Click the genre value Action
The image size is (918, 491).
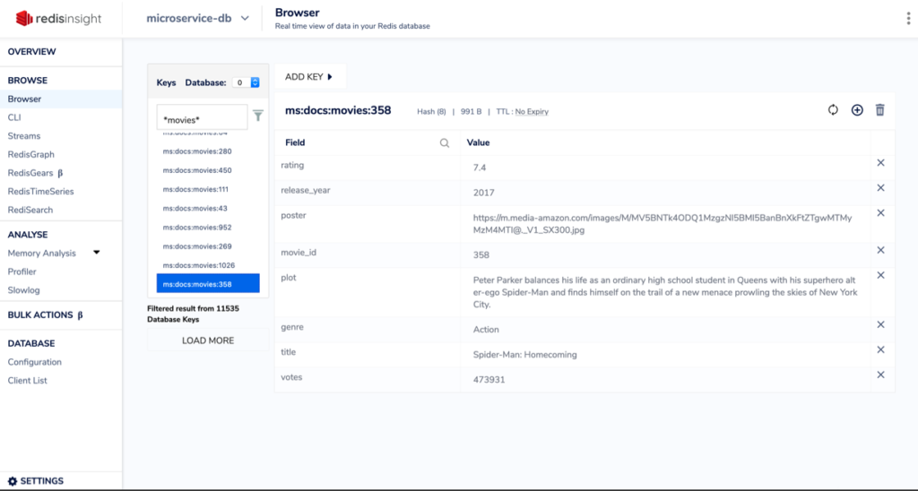point(486,330)
